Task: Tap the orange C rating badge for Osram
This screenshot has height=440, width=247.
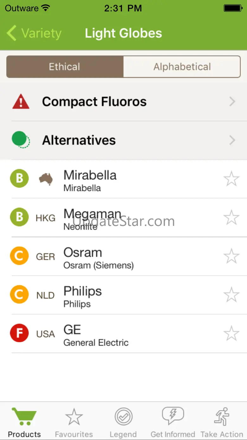Action: click(x=19, y=256)
